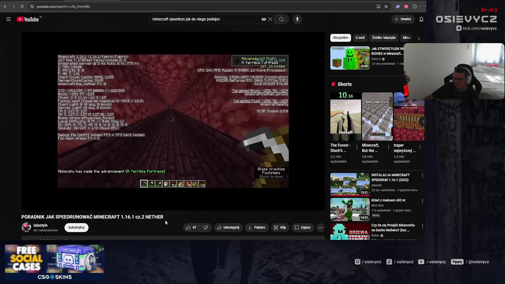Open the browser extensions puzzle icon
505x284 pixels.
tap(415, 6)
